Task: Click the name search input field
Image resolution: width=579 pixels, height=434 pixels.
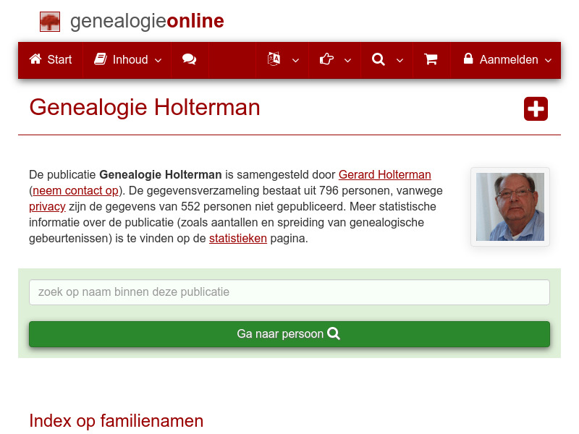Action: click(x=289, y=292)
